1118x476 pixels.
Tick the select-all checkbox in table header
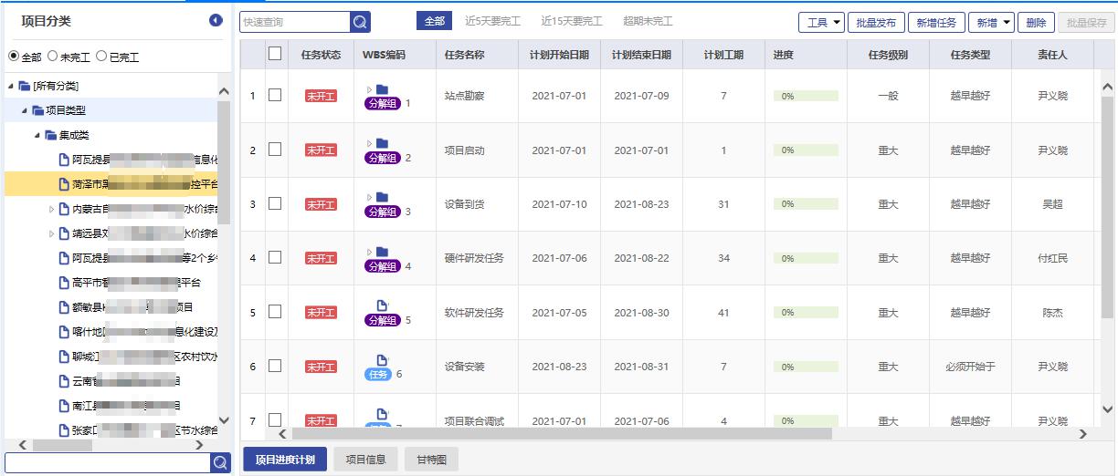[x=275, y=54]
